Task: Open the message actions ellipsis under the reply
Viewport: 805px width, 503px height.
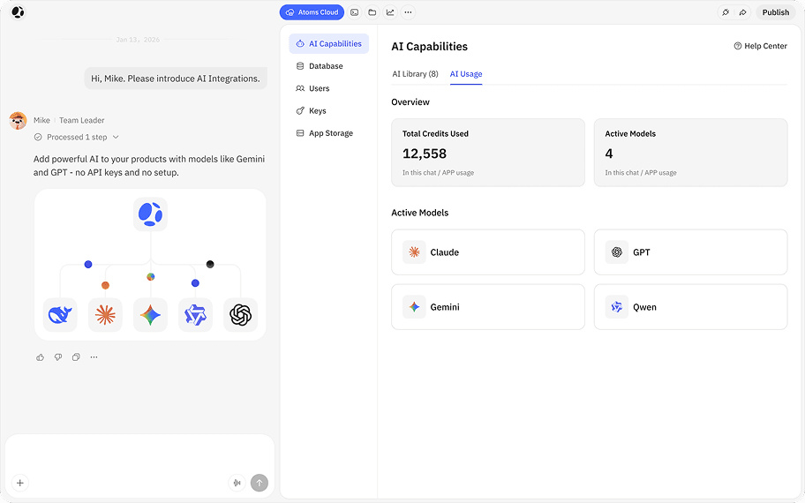Action: 94,357
